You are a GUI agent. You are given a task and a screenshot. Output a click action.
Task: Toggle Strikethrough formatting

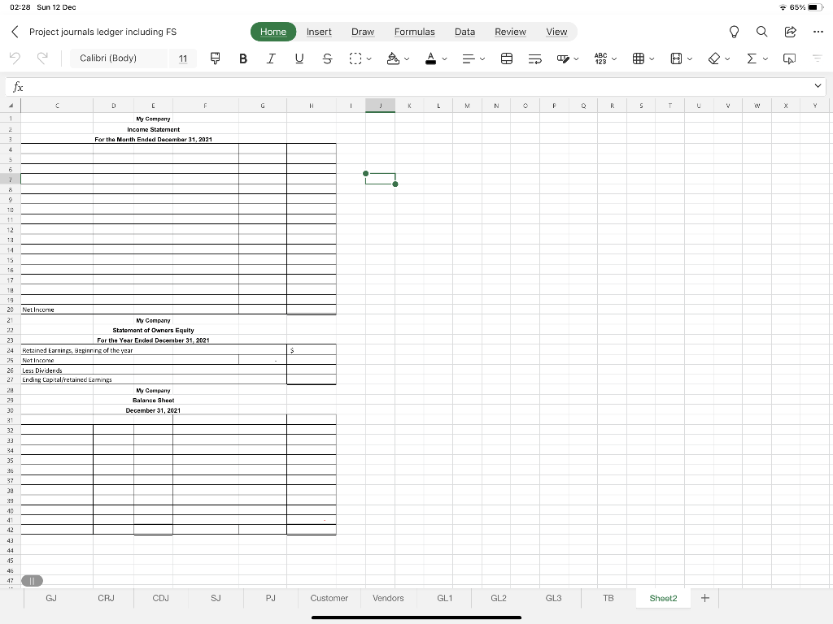[x=327, y=58]
